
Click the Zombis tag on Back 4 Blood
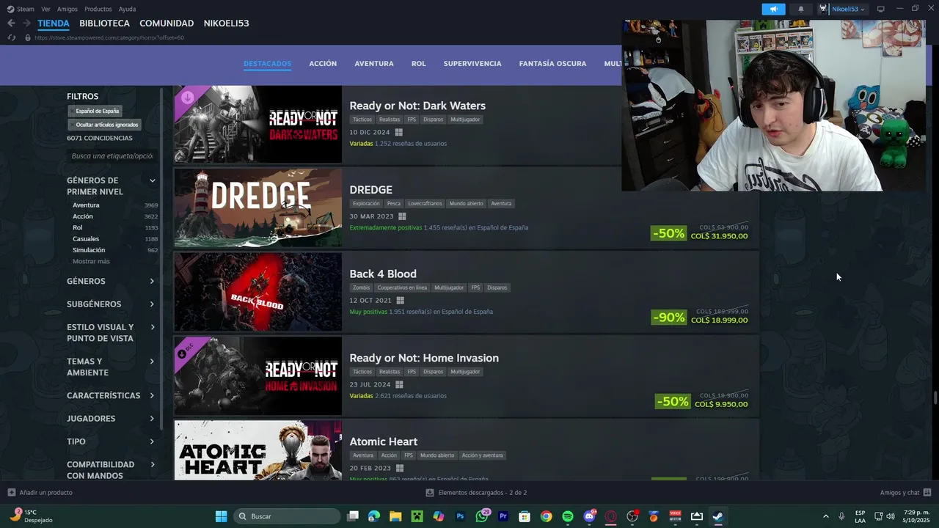point(362,287)
